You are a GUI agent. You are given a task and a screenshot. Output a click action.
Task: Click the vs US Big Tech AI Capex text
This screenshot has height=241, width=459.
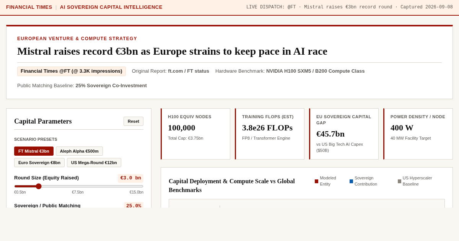[340, 147]
